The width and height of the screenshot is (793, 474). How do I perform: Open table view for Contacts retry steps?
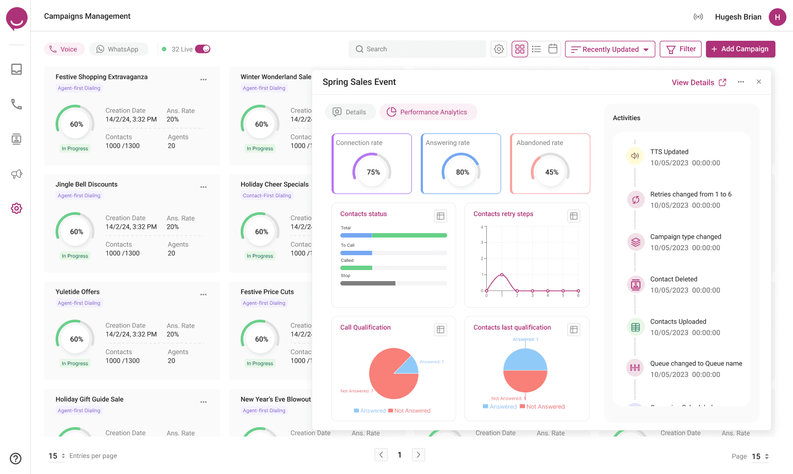pyautogui.click(x=574, y=216)
